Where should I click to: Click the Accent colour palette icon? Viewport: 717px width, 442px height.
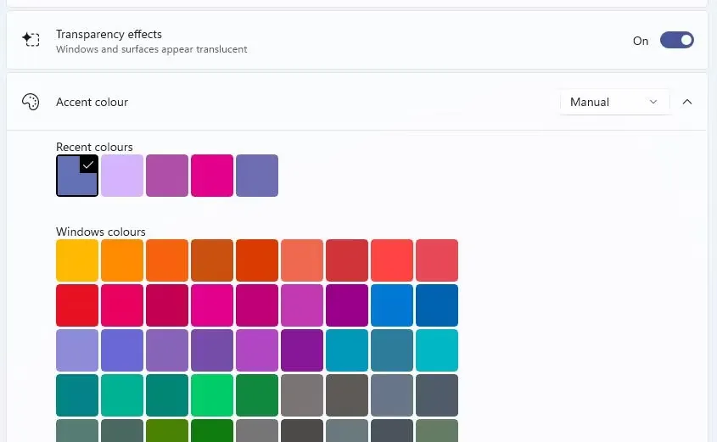coord(31,102)
